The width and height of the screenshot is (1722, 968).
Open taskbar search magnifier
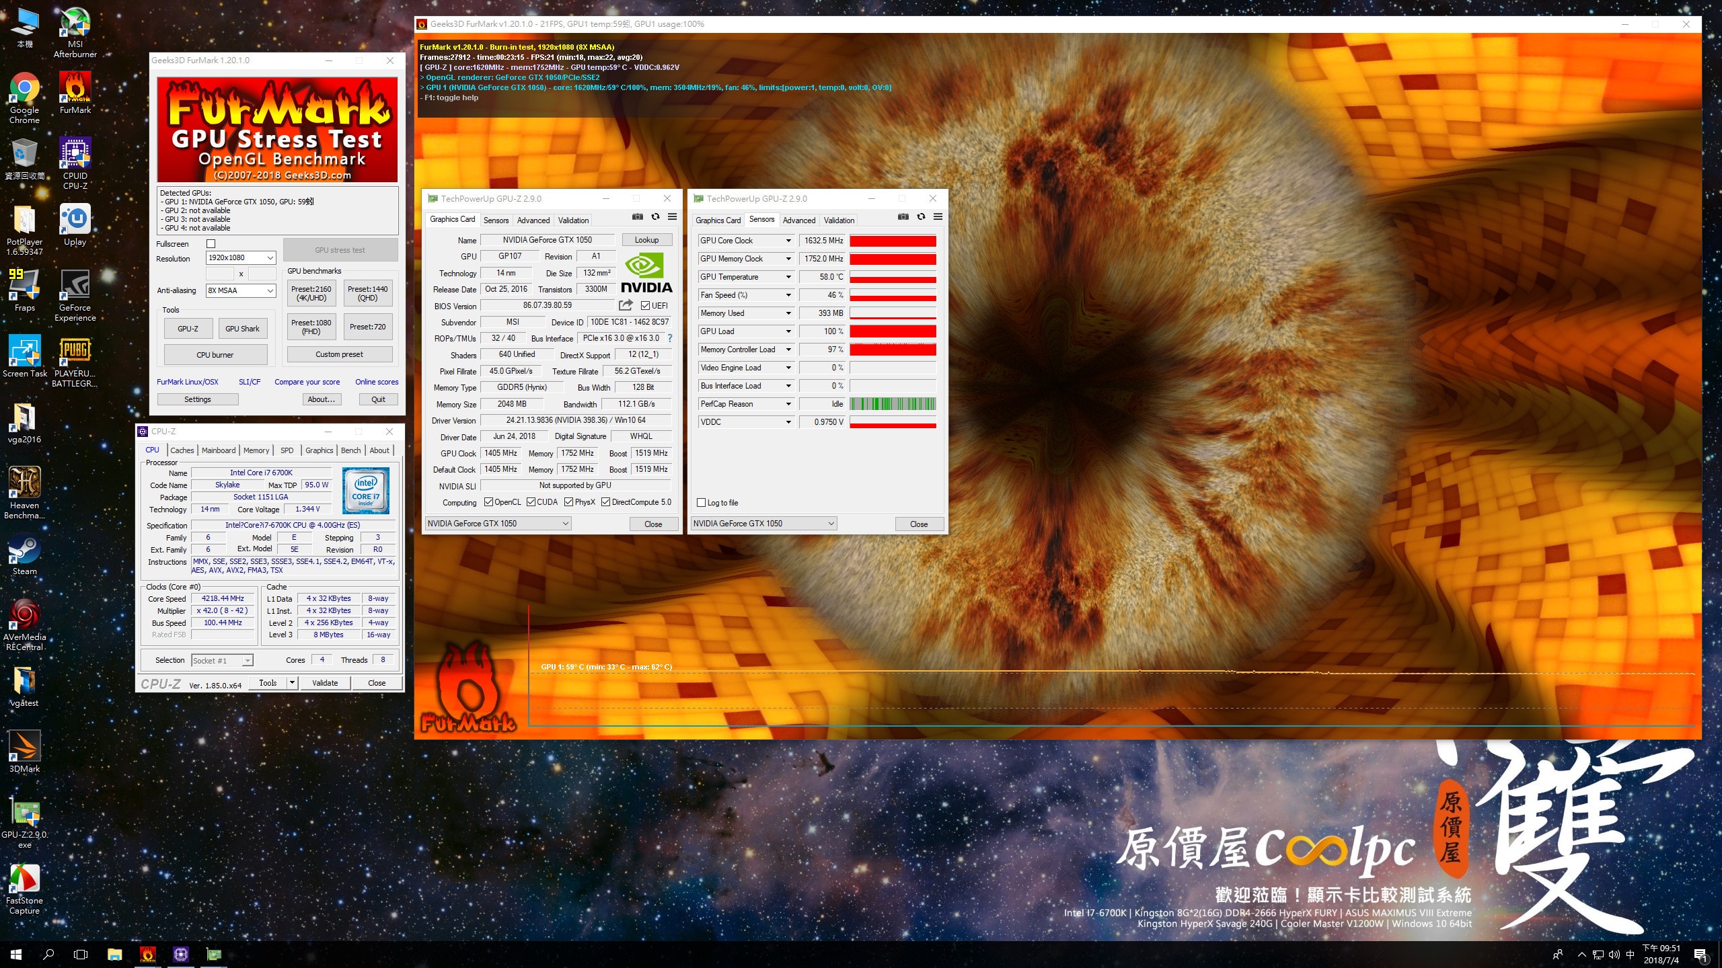click(48, 954)
